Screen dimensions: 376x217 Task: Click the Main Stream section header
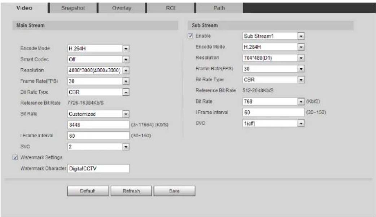pos(95,25)
